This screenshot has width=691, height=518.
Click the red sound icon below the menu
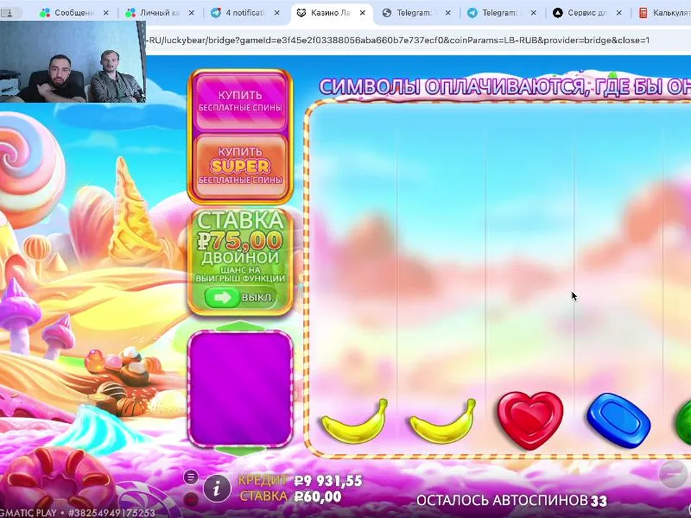(191, 499)
